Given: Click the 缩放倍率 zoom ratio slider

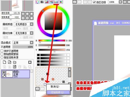Looking at the screenshot, I should click(x=11, y=14).
